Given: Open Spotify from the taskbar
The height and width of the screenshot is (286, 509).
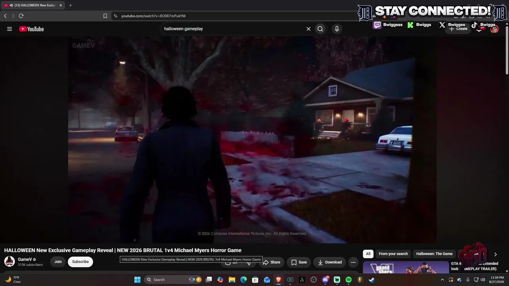Looking at the screenshot, I should [x=348, y=280].
